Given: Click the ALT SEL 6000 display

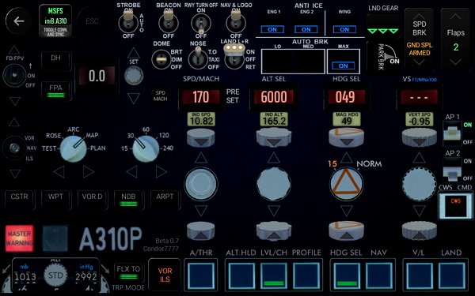Looking at the screenshot, I should click(x=274, y=97).
